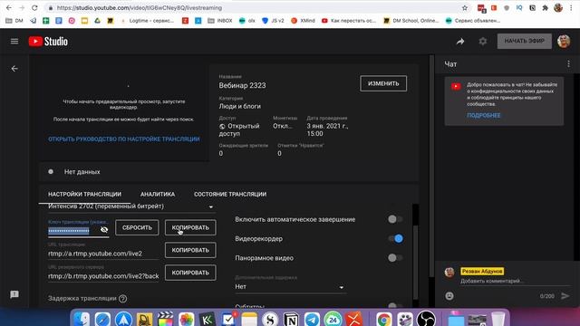Open the DM School bookmark

pyautogui.click(x=411, y=21)
